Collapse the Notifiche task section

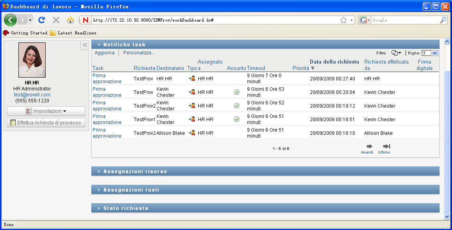pyautogui.click(x=99, y=45)
